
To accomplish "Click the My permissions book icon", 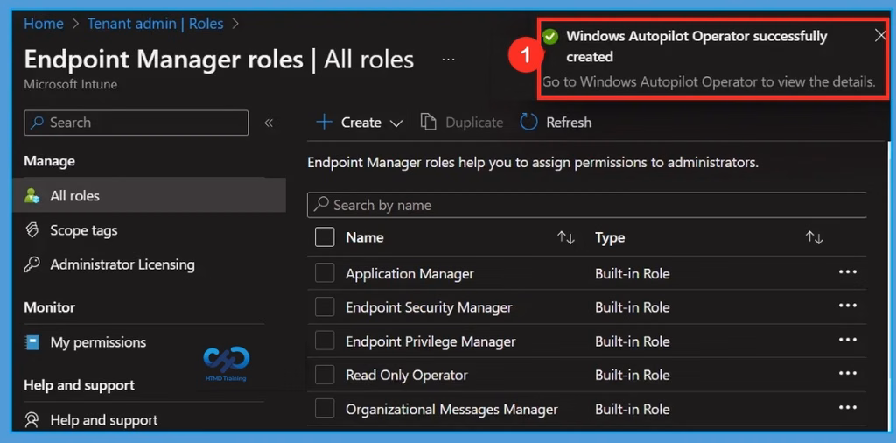I will tap(32, 342).
